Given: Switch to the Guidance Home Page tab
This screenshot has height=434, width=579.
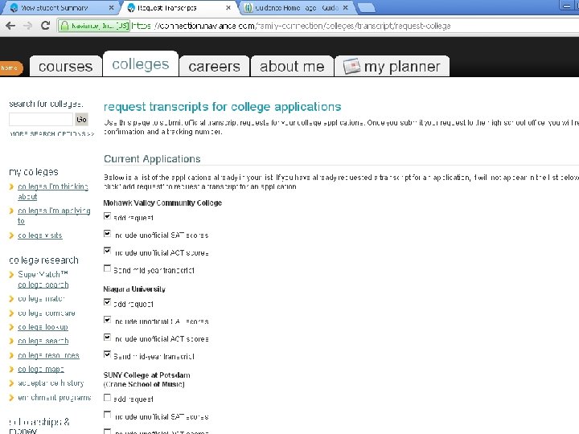Looking at the screenshot, I should point(295,8).
